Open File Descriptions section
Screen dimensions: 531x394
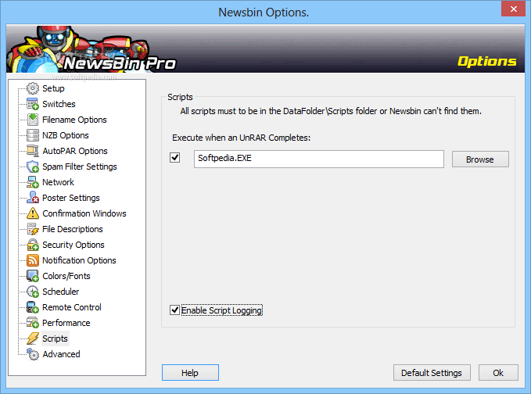point(72,229)
